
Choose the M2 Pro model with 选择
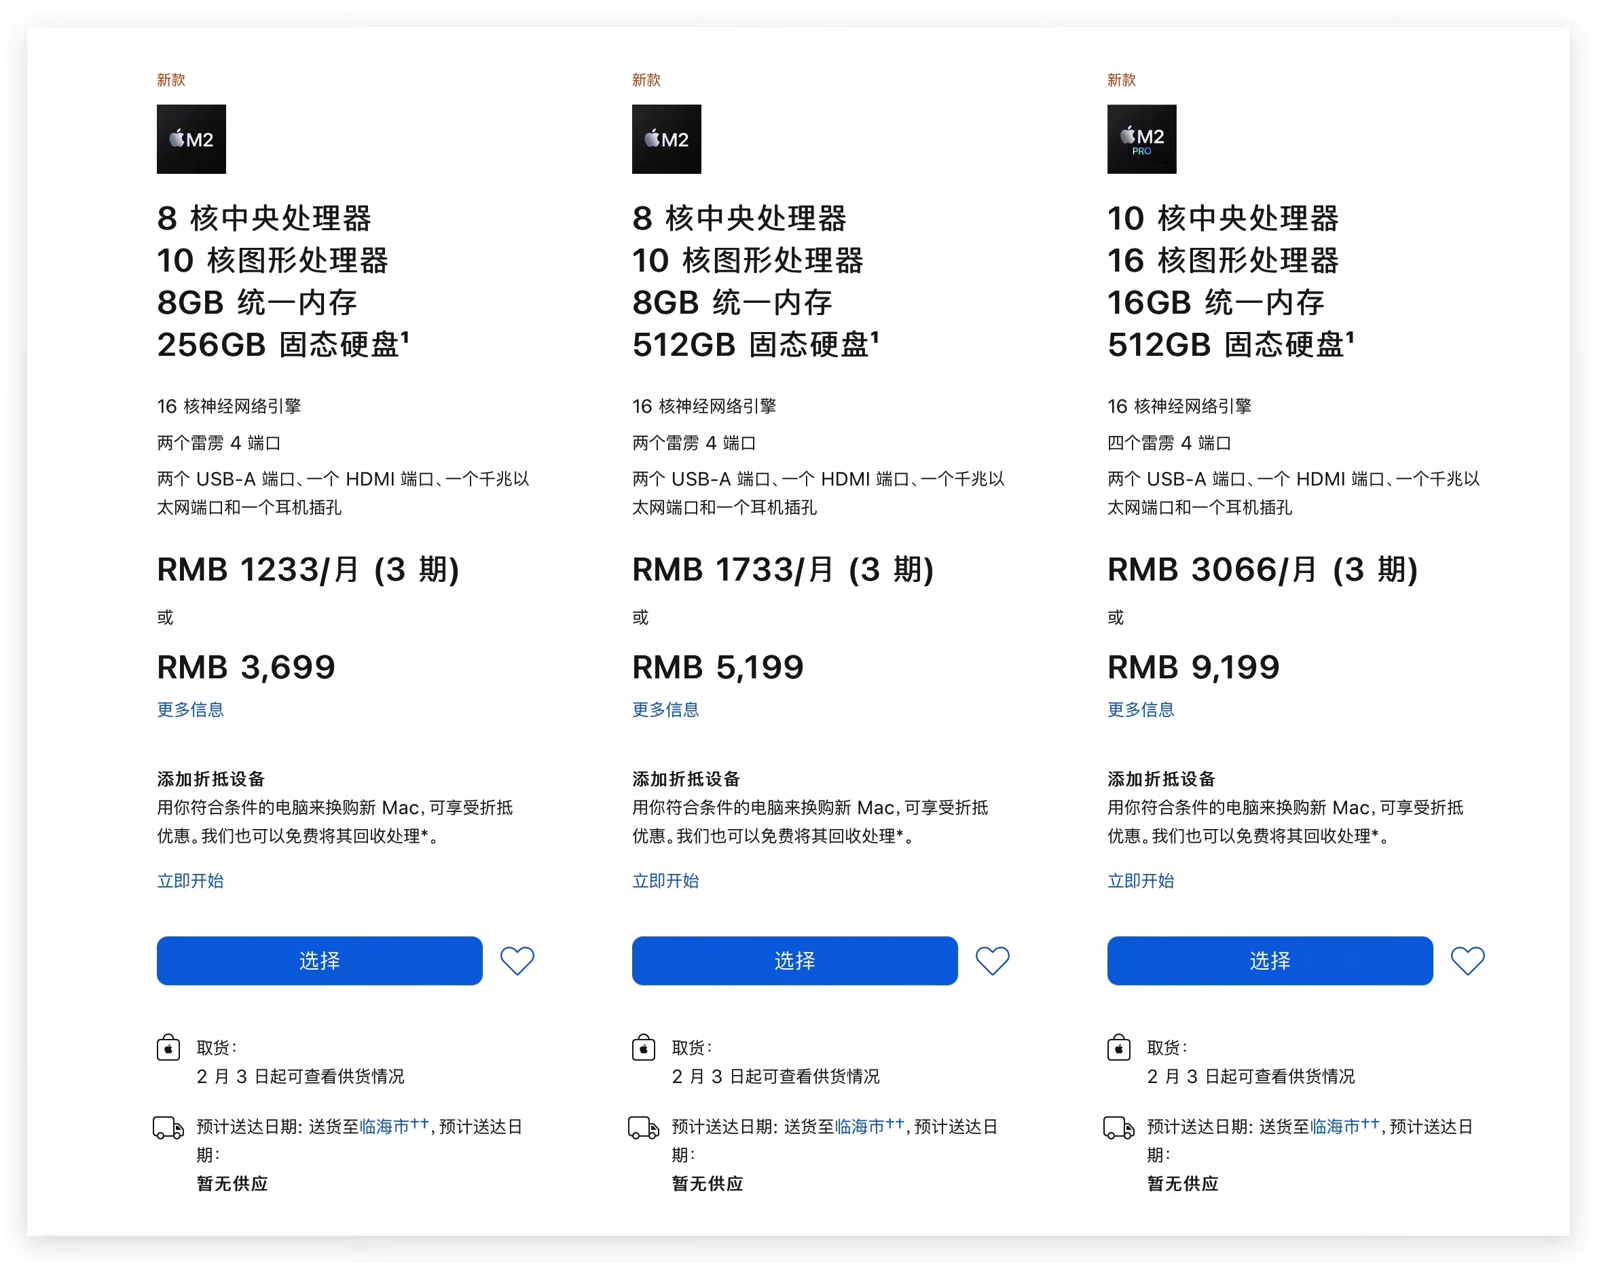(x=1269, y=961)
